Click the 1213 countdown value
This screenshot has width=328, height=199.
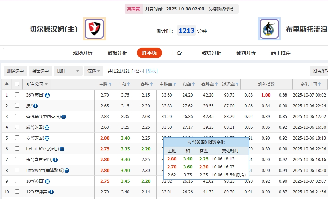click(187, 30)
